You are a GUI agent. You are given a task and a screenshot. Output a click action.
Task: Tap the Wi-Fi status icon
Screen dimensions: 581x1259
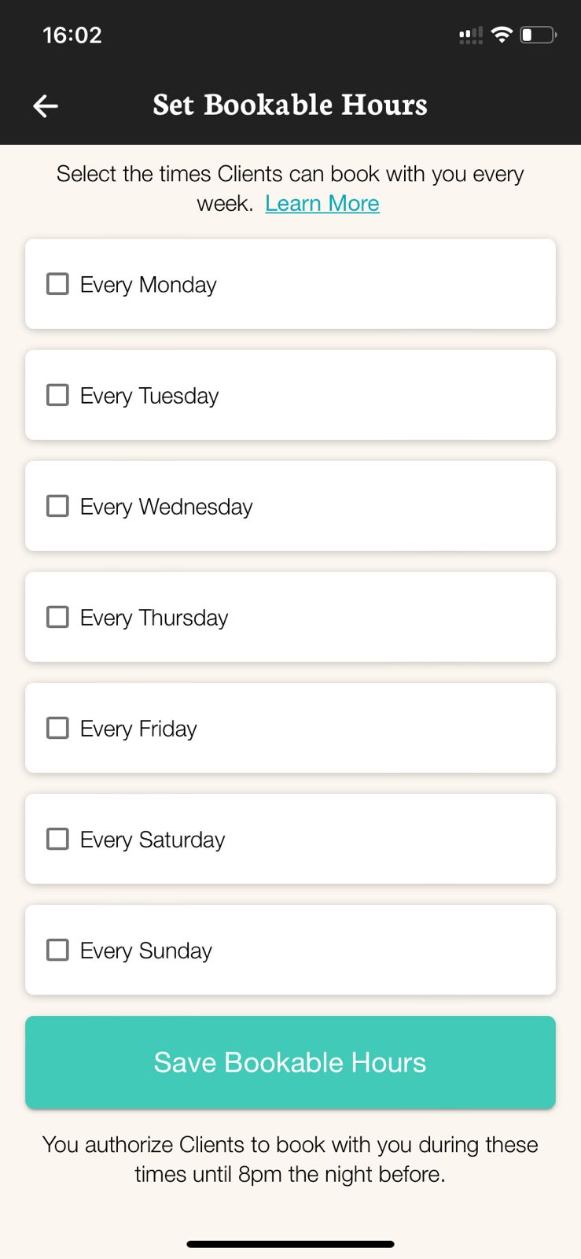click(x=502, y=35)
